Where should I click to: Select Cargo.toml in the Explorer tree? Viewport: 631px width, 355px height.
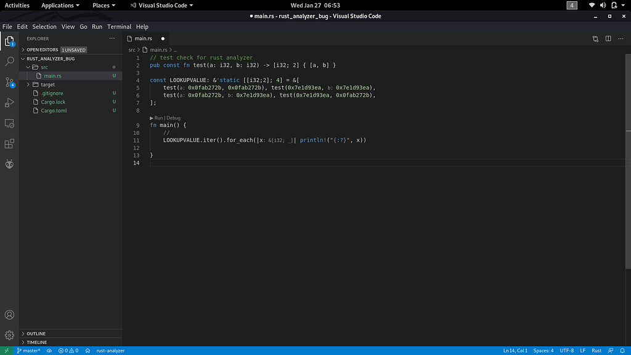click(x=53, y=110)
